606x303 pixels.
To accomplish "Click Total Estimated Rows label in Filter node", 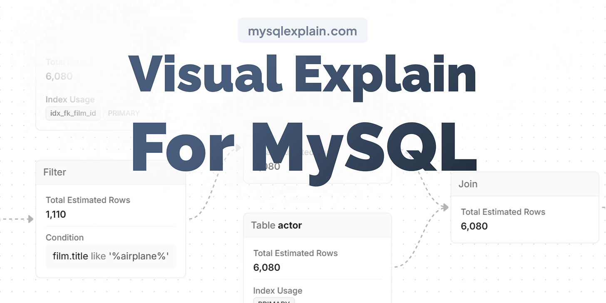I will [x=88, y=200].
